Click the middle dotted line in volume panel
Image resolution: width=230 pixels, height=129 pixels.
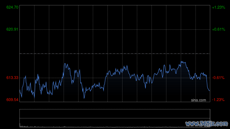tap(115, 118)
